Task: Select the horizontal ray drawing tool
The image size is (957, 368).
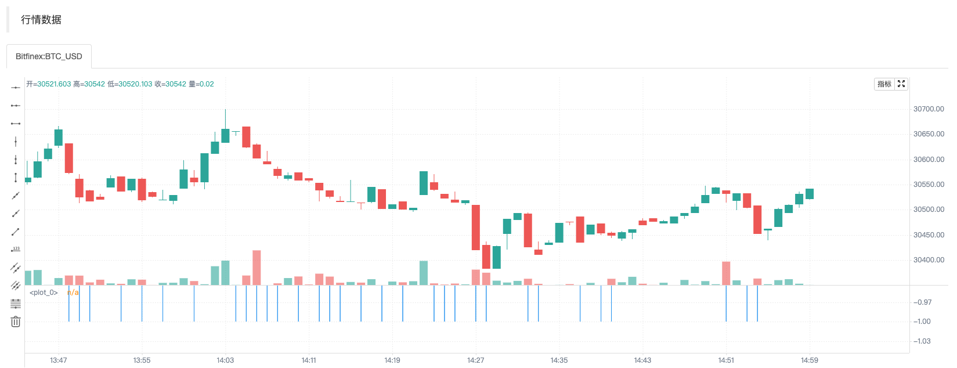Action: (x=16, y=106)
